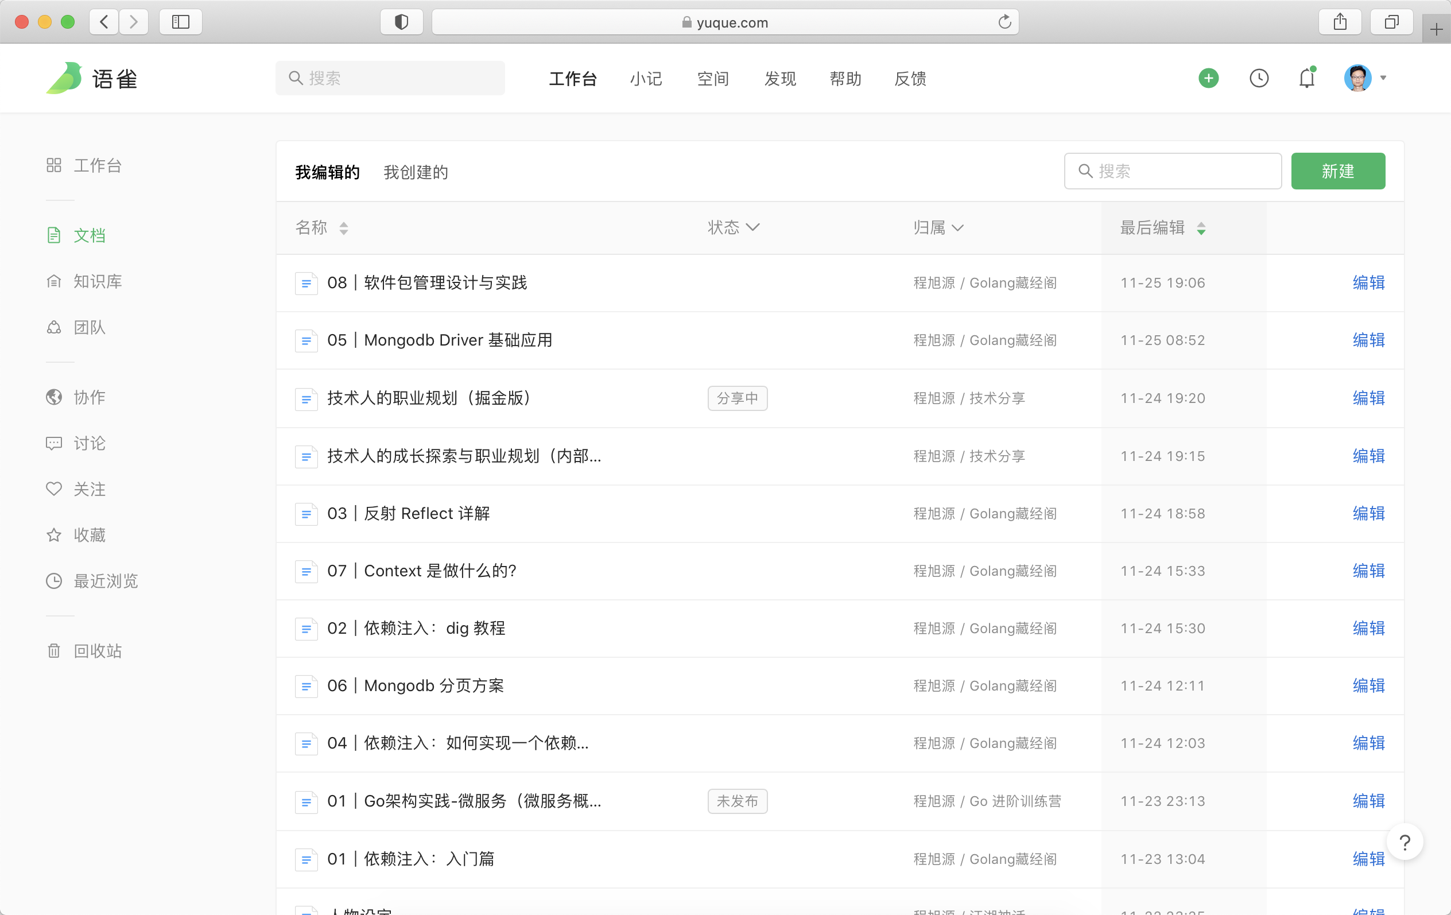Screen dimensions: 1451x915
Task: Expand the 状态 filter dropdown
Action: 734,228
